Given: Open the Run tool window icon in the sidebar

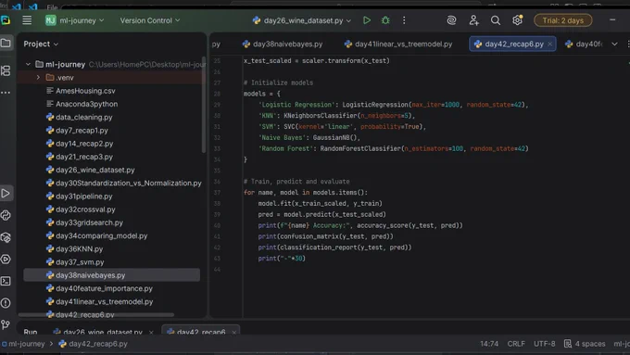Looking at the screenshot, I should click(x=6, y=194).
